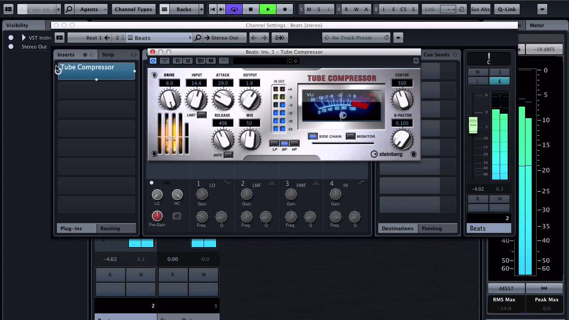Toggle Stereo Out visibility dot
The height and width of the screenshot is (320, 569).
click(11, 47)
